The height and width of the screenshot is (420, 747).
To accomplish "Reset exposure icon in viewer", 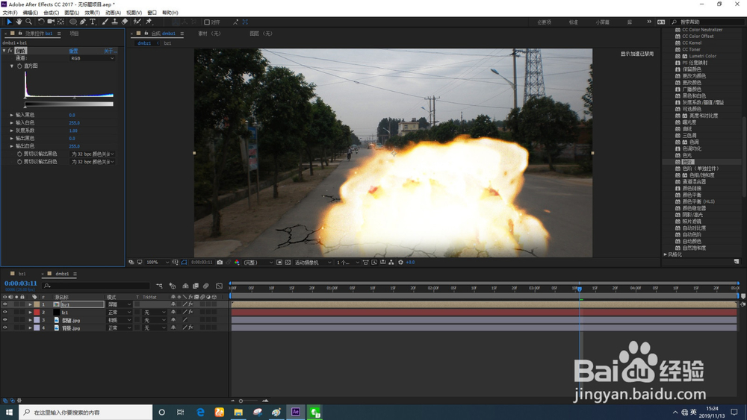I will 400,262.
